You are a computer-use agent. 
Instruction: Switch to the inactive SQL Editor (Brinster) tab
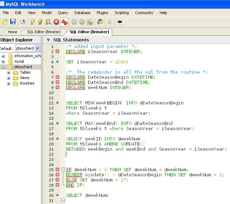pos(44,32)
